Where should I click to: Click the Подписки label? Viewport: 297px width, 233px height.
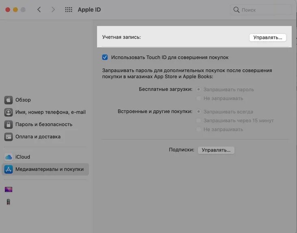click(x=181, y=150)
